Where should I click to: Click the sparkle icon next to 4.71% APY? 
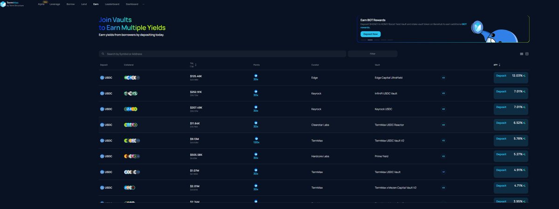click(525, 186)
